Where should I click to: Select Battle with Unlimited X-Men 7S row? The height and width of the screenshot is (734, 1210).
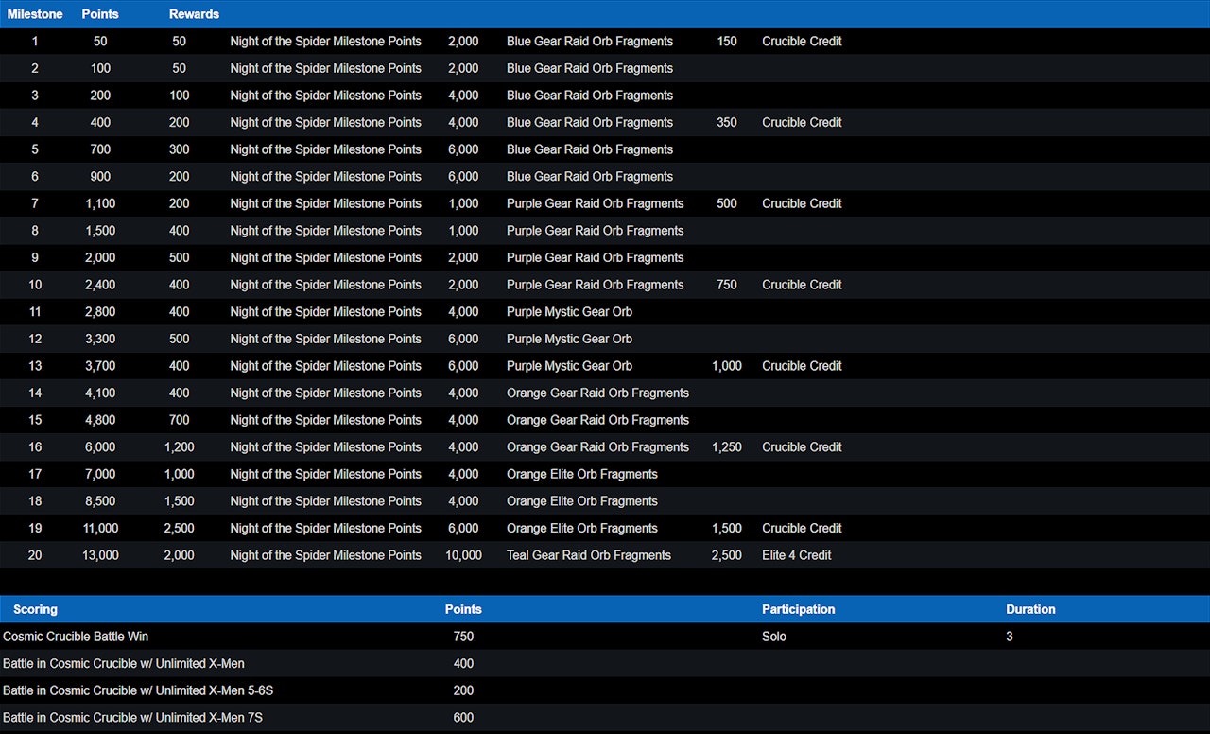[132, 718]
